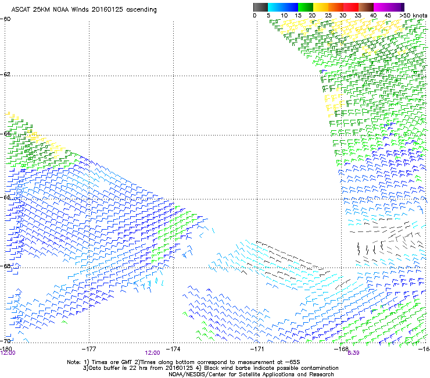Click the chart title 'ASCAT 25KM NOAA Winds 20160125 ascending'
The width and height of the screenshot is (430, 378).
(x=84, y=10)
